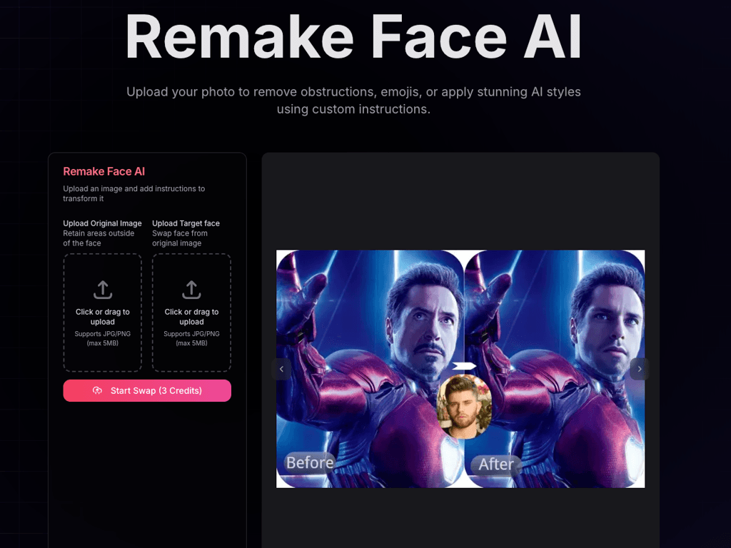This screenshot has height=548, width=731.
Task: Click the upload icon in the Original Image box
Action: point(102,290)
